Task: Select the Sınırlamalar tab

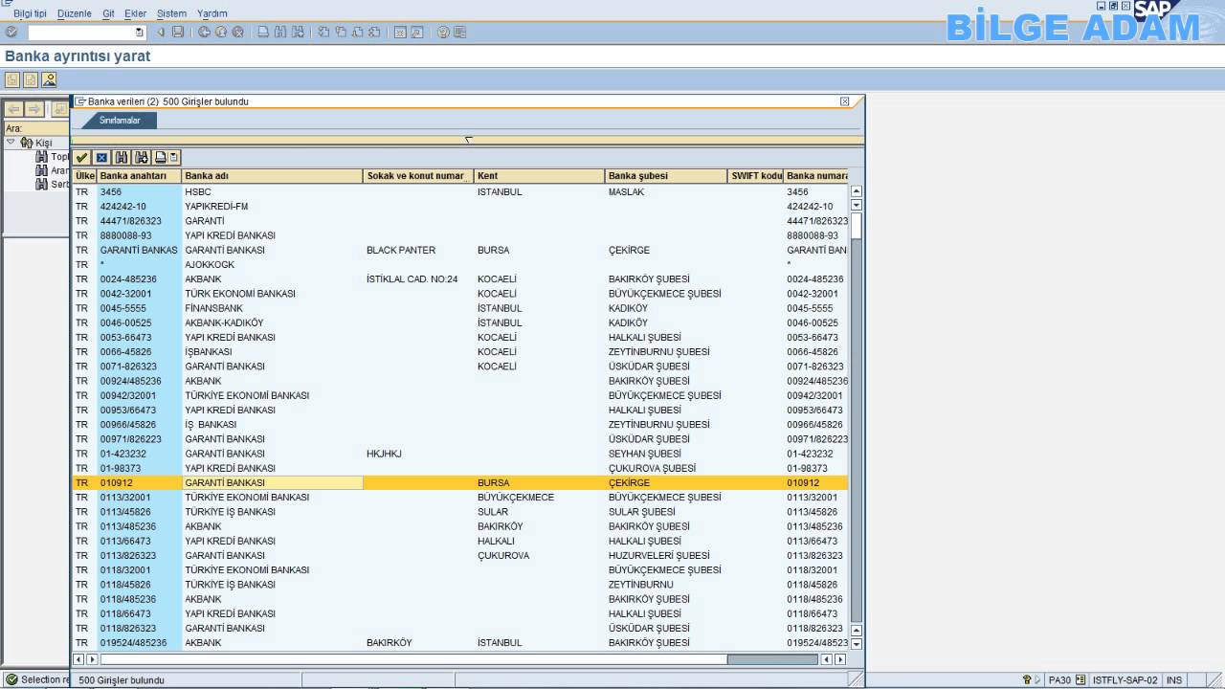Action: (120, 121)
